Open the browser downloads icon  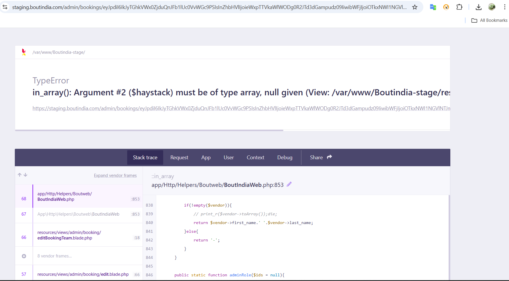click(x=479, y=7)
